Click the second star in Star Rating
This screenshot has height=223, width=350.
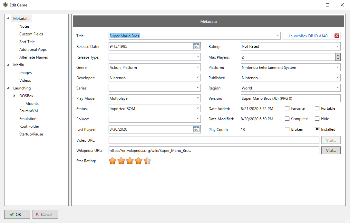coord(121,161)
